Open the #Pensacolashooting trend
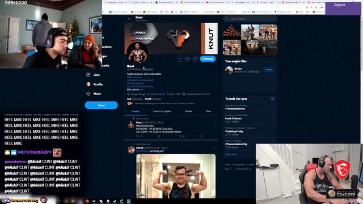This screenshot has height=204, width=363. click(x=236, y=144)
